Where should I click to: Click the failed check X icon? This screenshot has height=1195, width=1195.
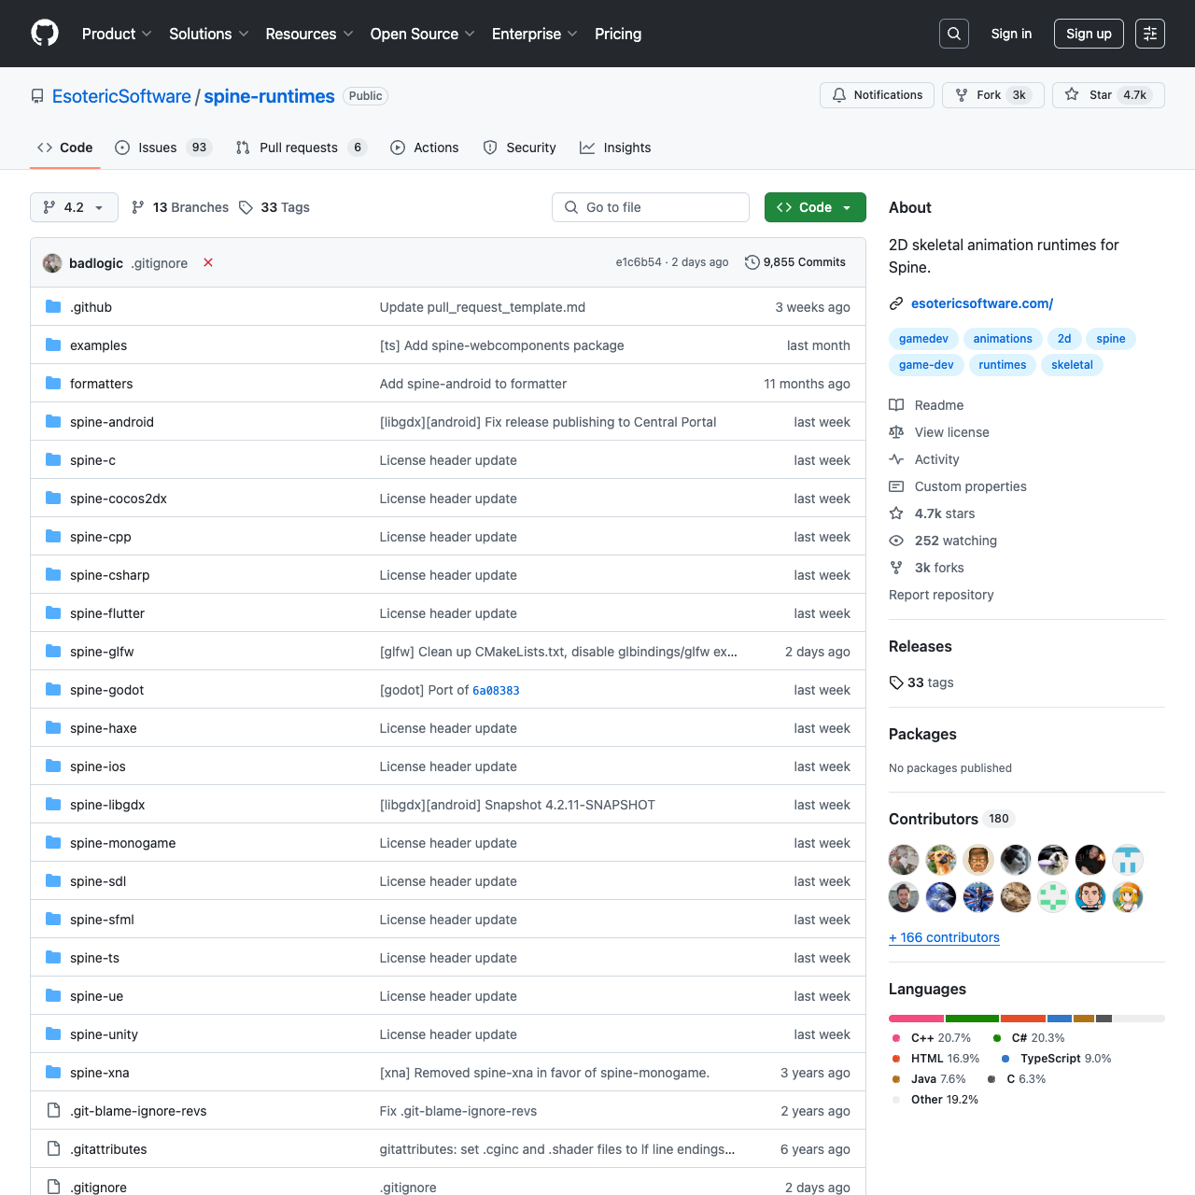coord(208,262)
